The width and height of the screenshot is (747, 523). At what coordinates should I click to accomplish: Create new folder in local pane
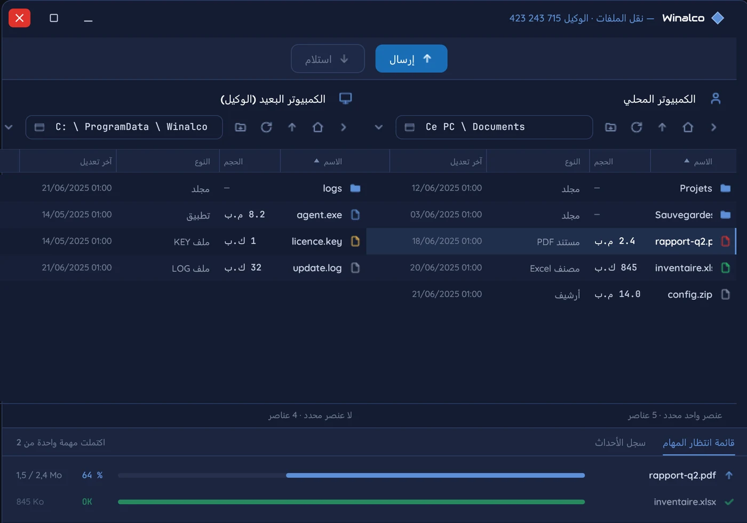[610, 127]
